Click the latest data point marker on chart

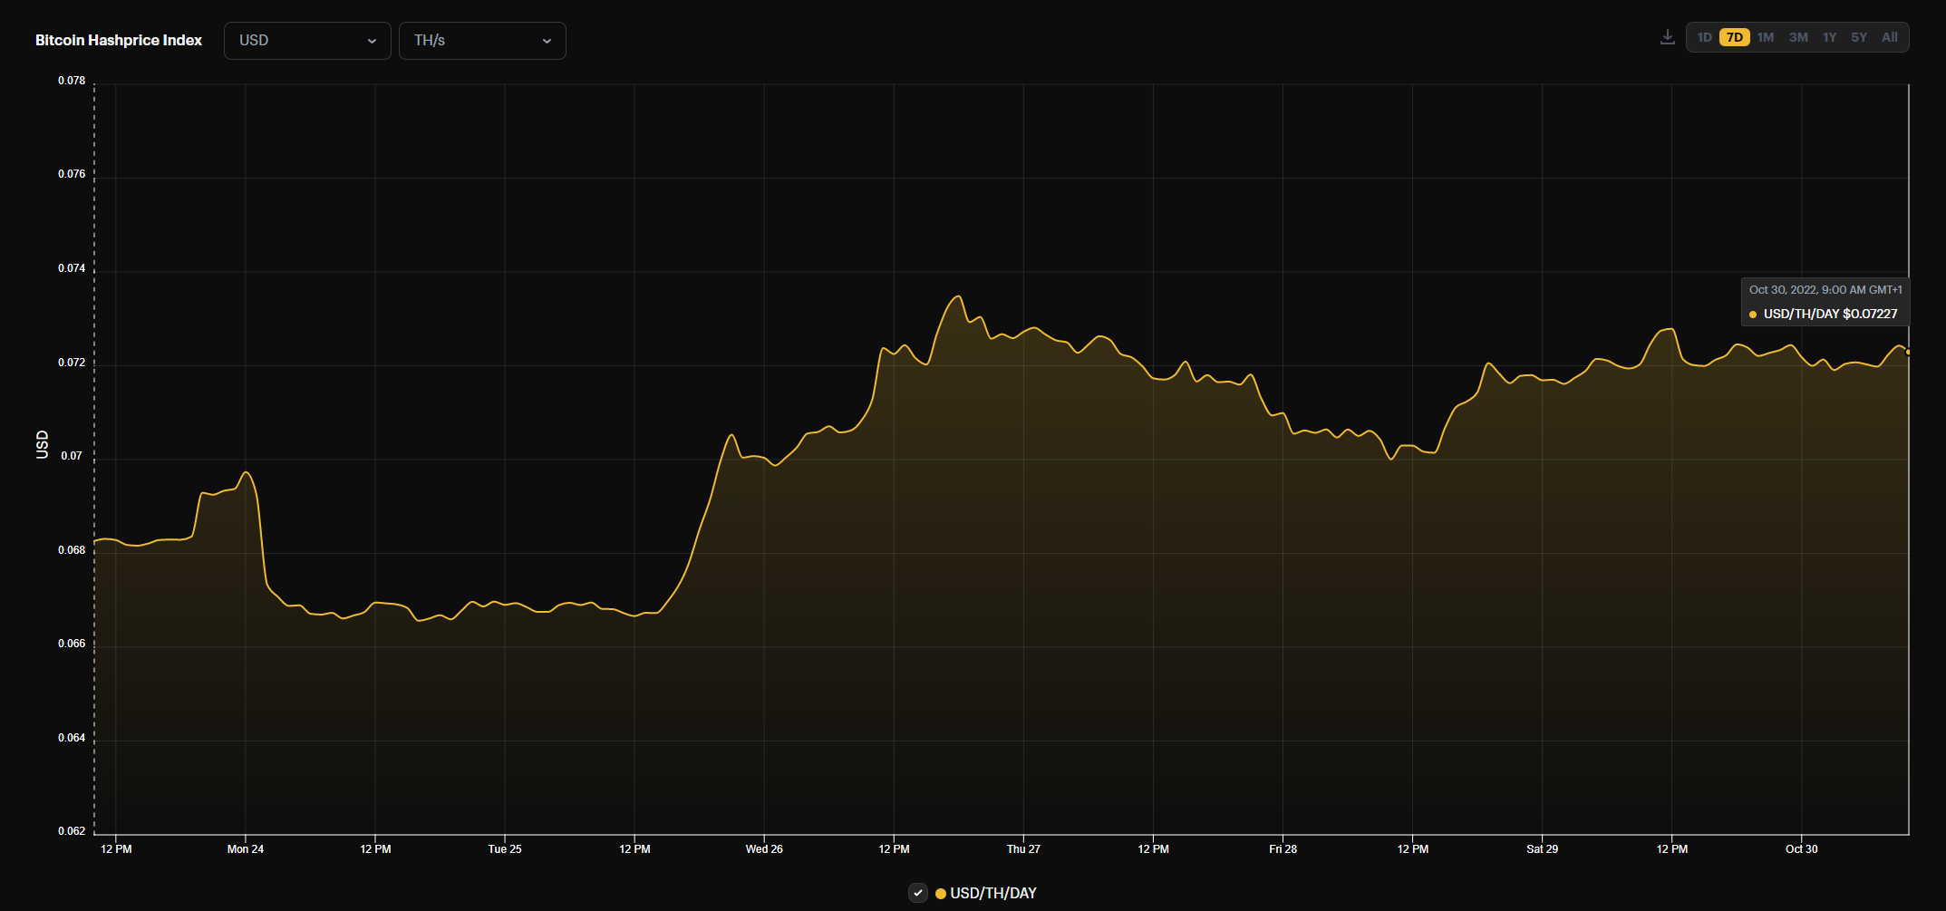[x=1908, y=352]
